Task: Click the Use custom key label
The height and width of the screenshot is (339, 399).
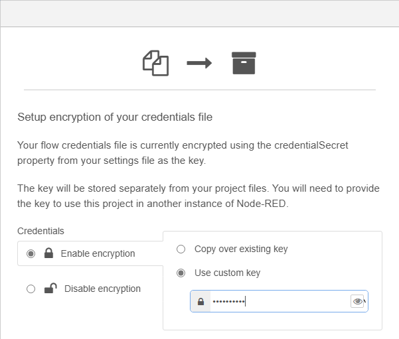Action: (227, 273)
